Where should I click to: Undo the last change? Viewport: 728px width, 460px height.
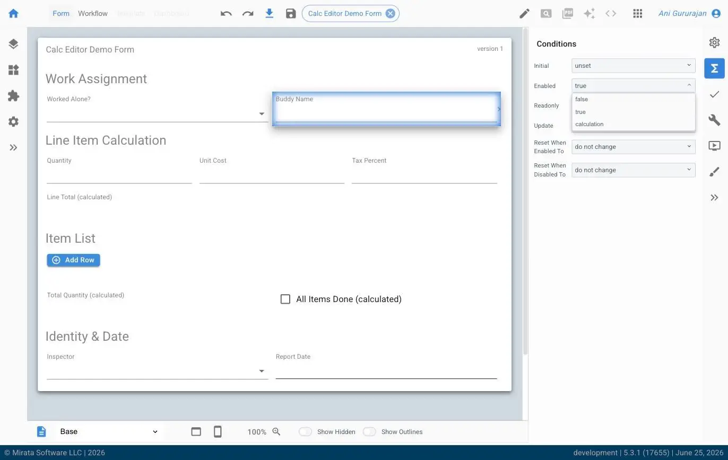click(x=226, y=13)
